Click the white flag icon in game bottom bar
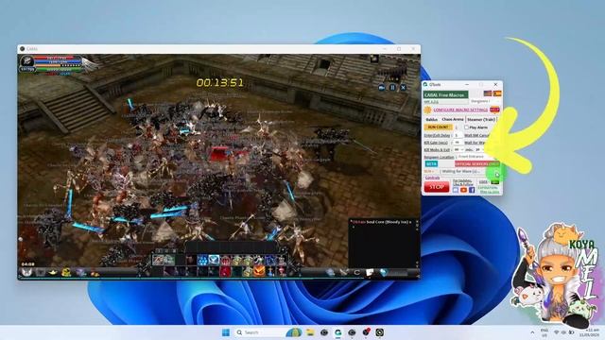Screen dimensions: 605x340 (370, 273)
